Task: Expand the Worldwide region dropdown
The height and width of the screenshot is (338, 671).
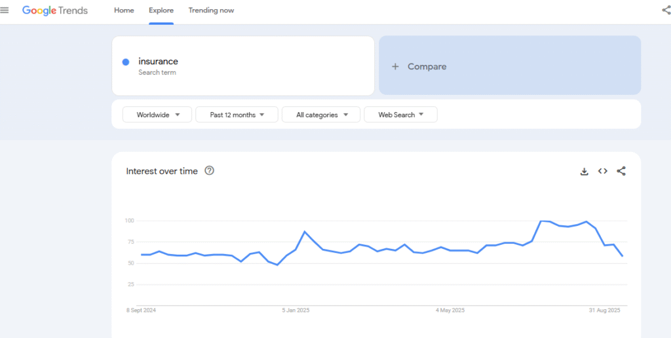Action: (x=157, y=115)
